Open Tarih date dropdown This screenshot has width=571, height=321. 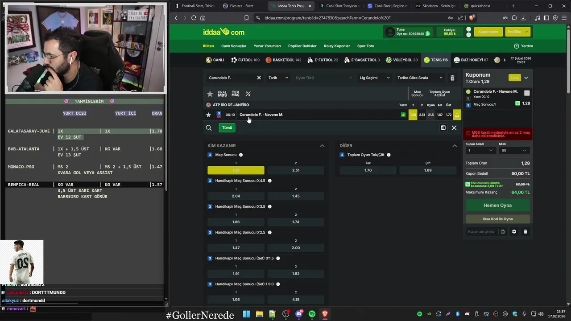(278, 78)
